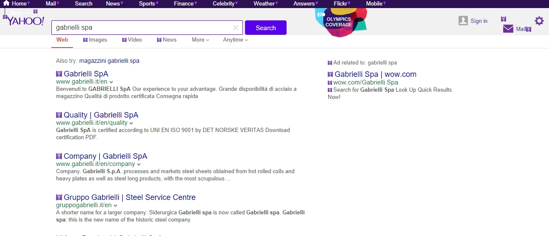Click 'magazzini gabrielli spa' suggestion link
This screenshot has height=236, width=549.
109,61
